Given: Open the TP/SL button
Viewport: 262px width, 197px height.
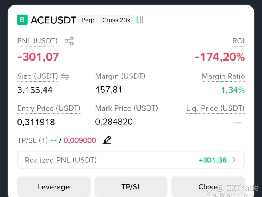Looking at the screenshot, I should pyautogui.click(x=131, y=187).
